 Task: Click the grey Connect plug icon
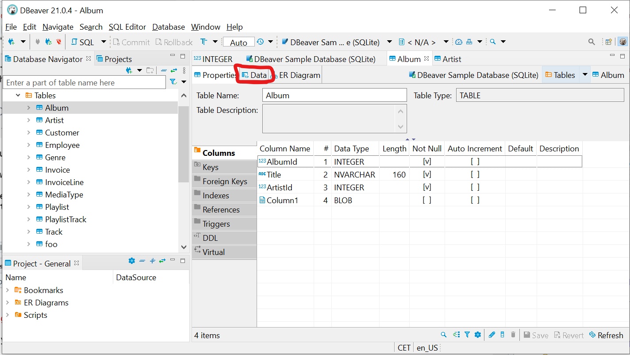[38, 42]
